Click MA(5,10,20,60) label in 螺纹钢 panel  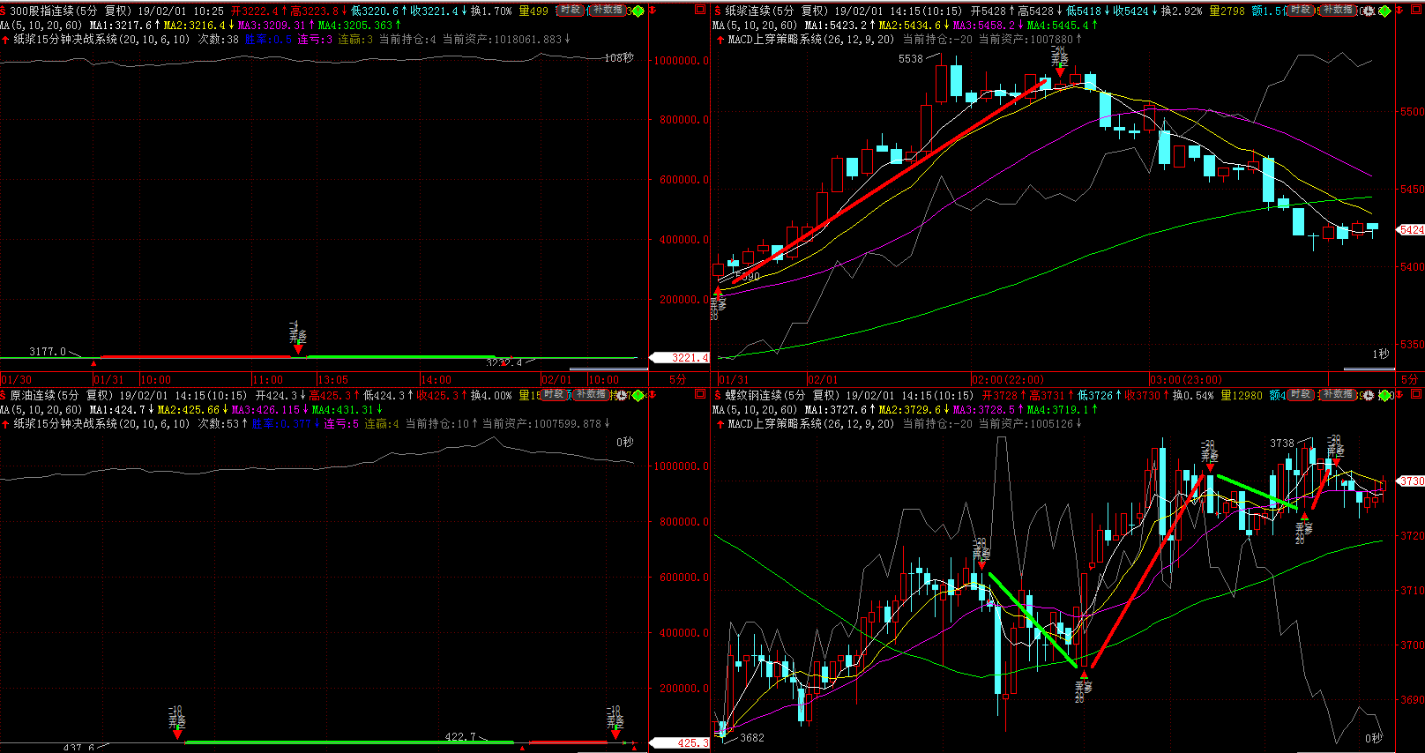click(x=755, y=409)
